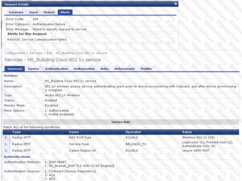242x181 pixels.
Task: Click the 'Authentication:' section heading
Action: click(x=17, y=157)
